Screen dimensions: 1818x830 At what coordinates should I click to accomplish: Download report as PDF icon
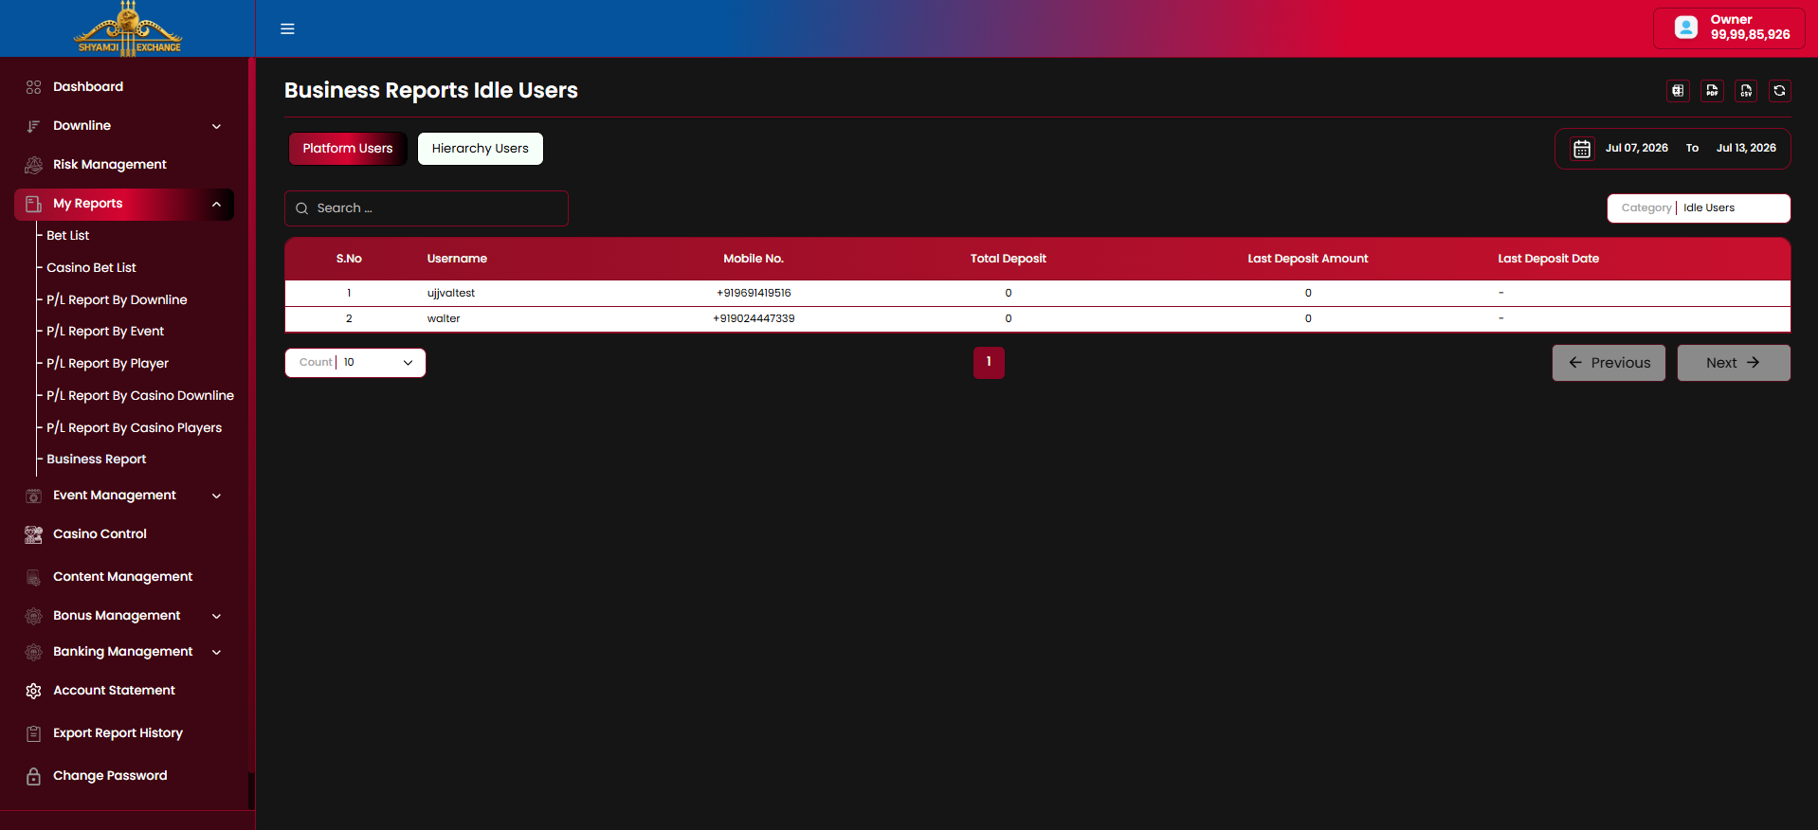[x=1712, y=91]
